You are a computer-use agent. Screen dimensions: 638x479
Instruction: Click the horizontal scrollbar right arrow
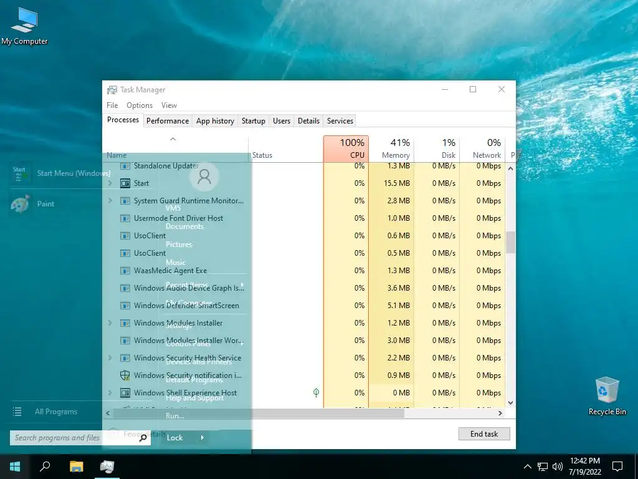(500, 413)
